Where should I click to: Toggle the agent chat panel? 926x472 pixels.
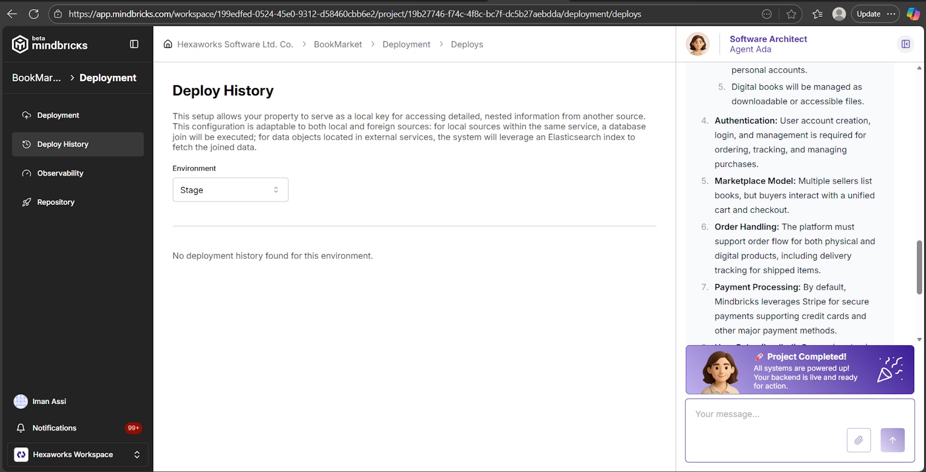pyautogui.click(x=905, y=44)
